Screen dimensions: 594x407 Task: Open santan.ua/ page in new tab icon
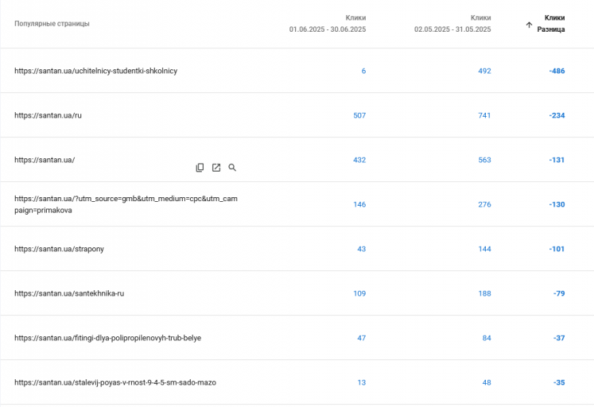click(x=216, y=168)
